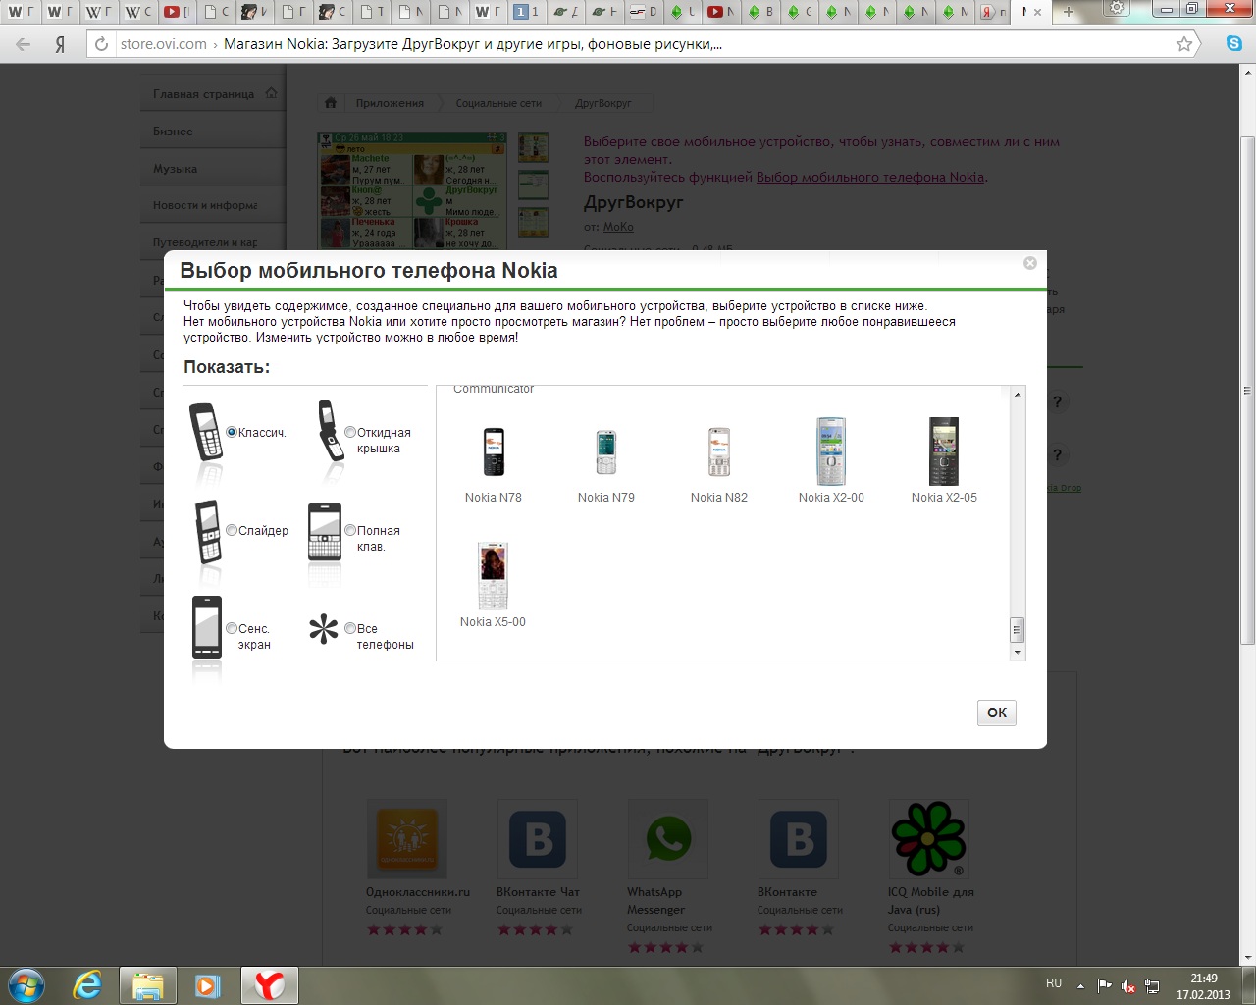Click the touchscreen phone type icon
This screenshot has height=1005, width=1256.
point(207,627)
